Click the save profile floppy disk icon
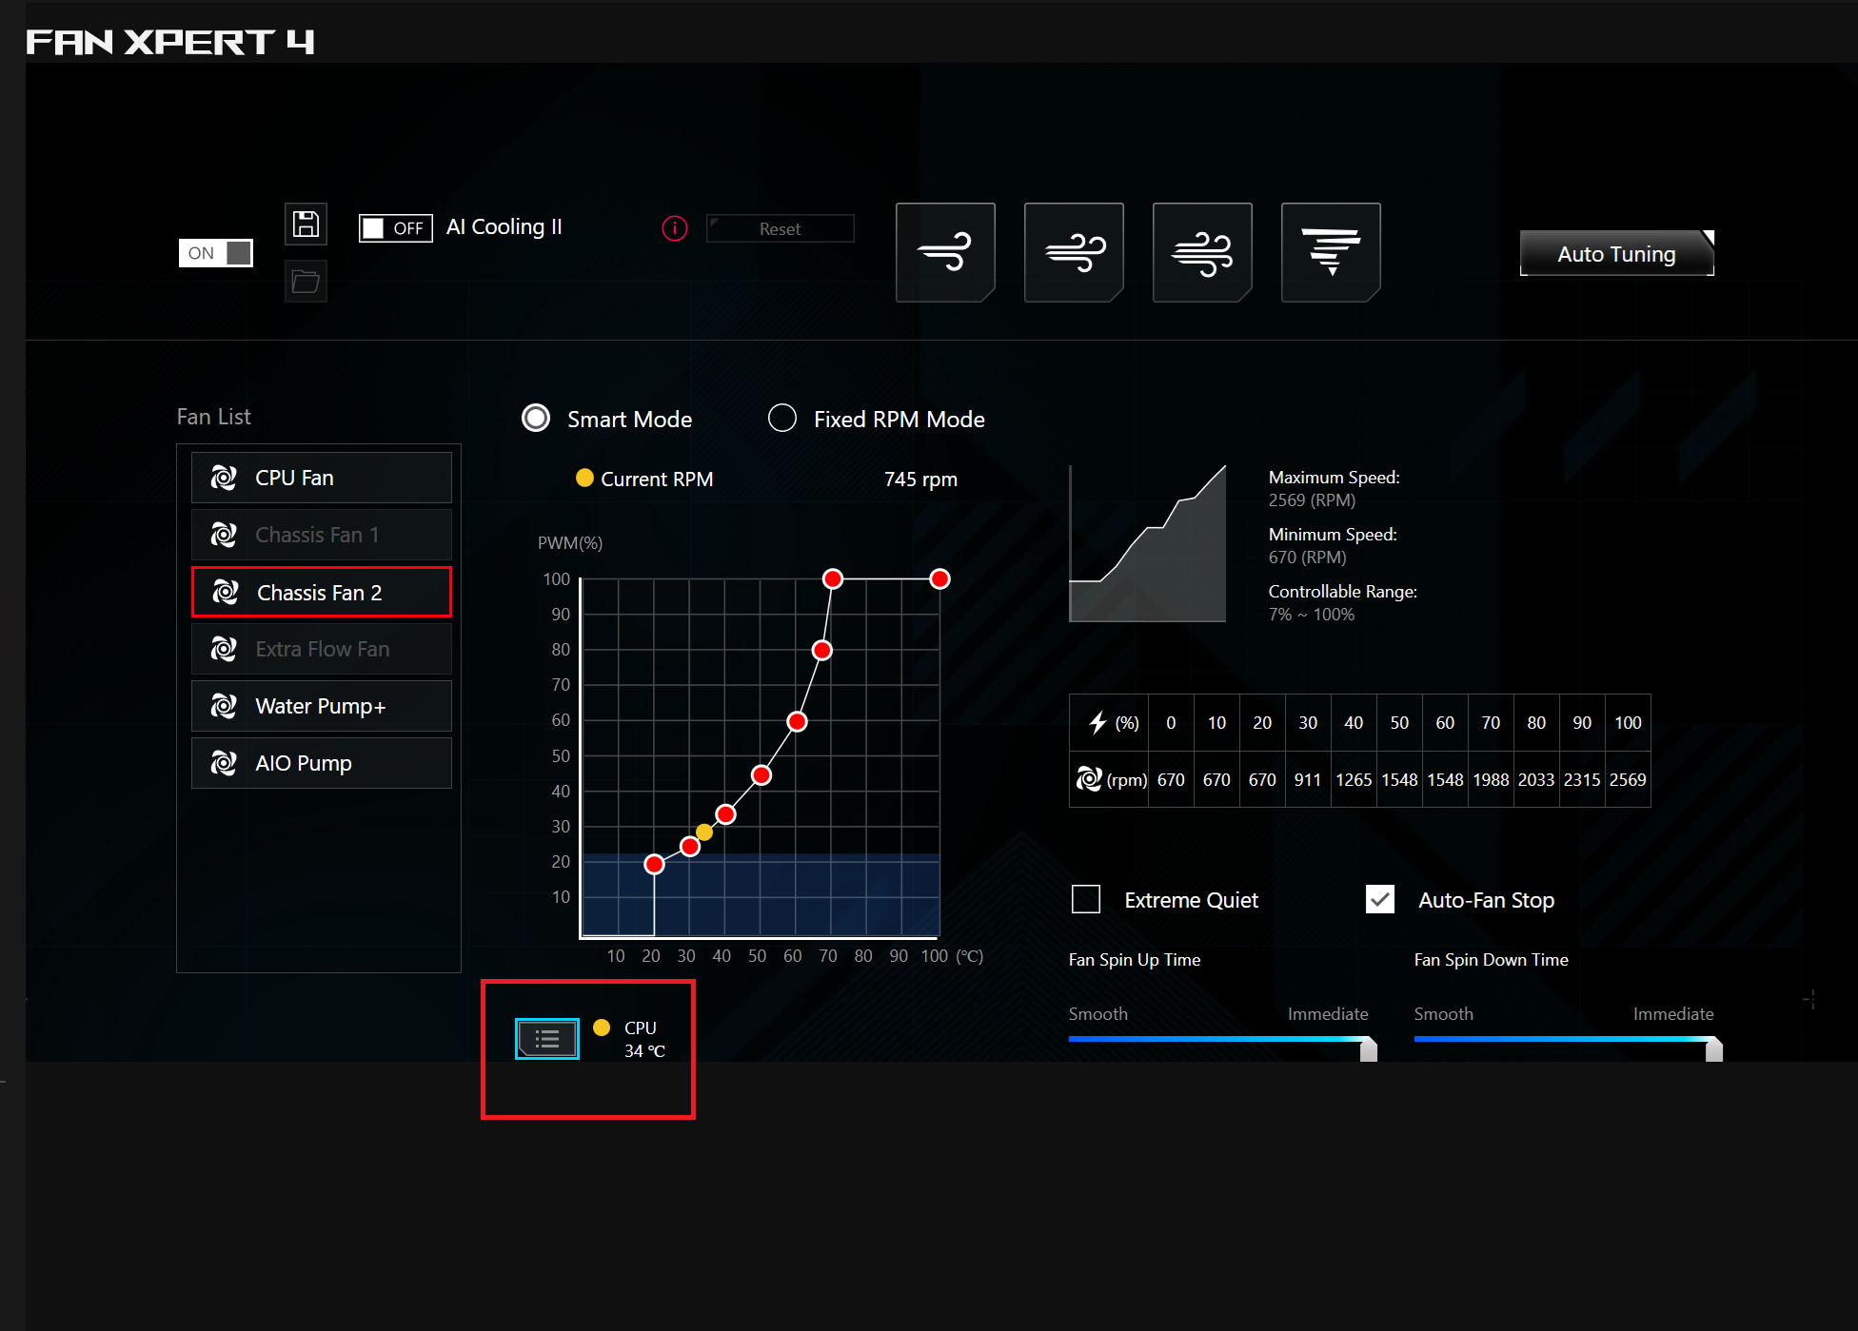 [x=306, y=225]
